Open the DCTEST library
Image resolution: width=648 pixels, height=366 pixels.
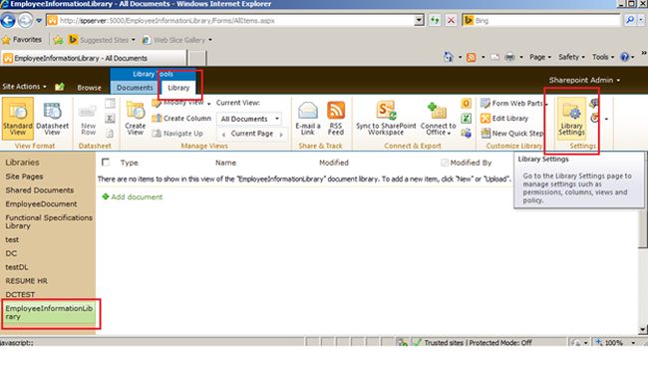tap(20, 294)
